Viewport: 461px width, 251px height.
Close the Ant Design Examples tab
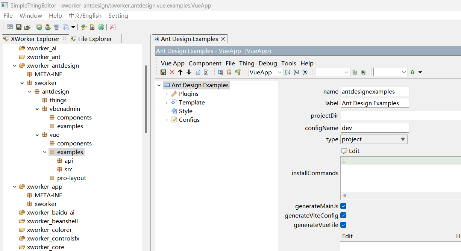[x=223, y=39]
